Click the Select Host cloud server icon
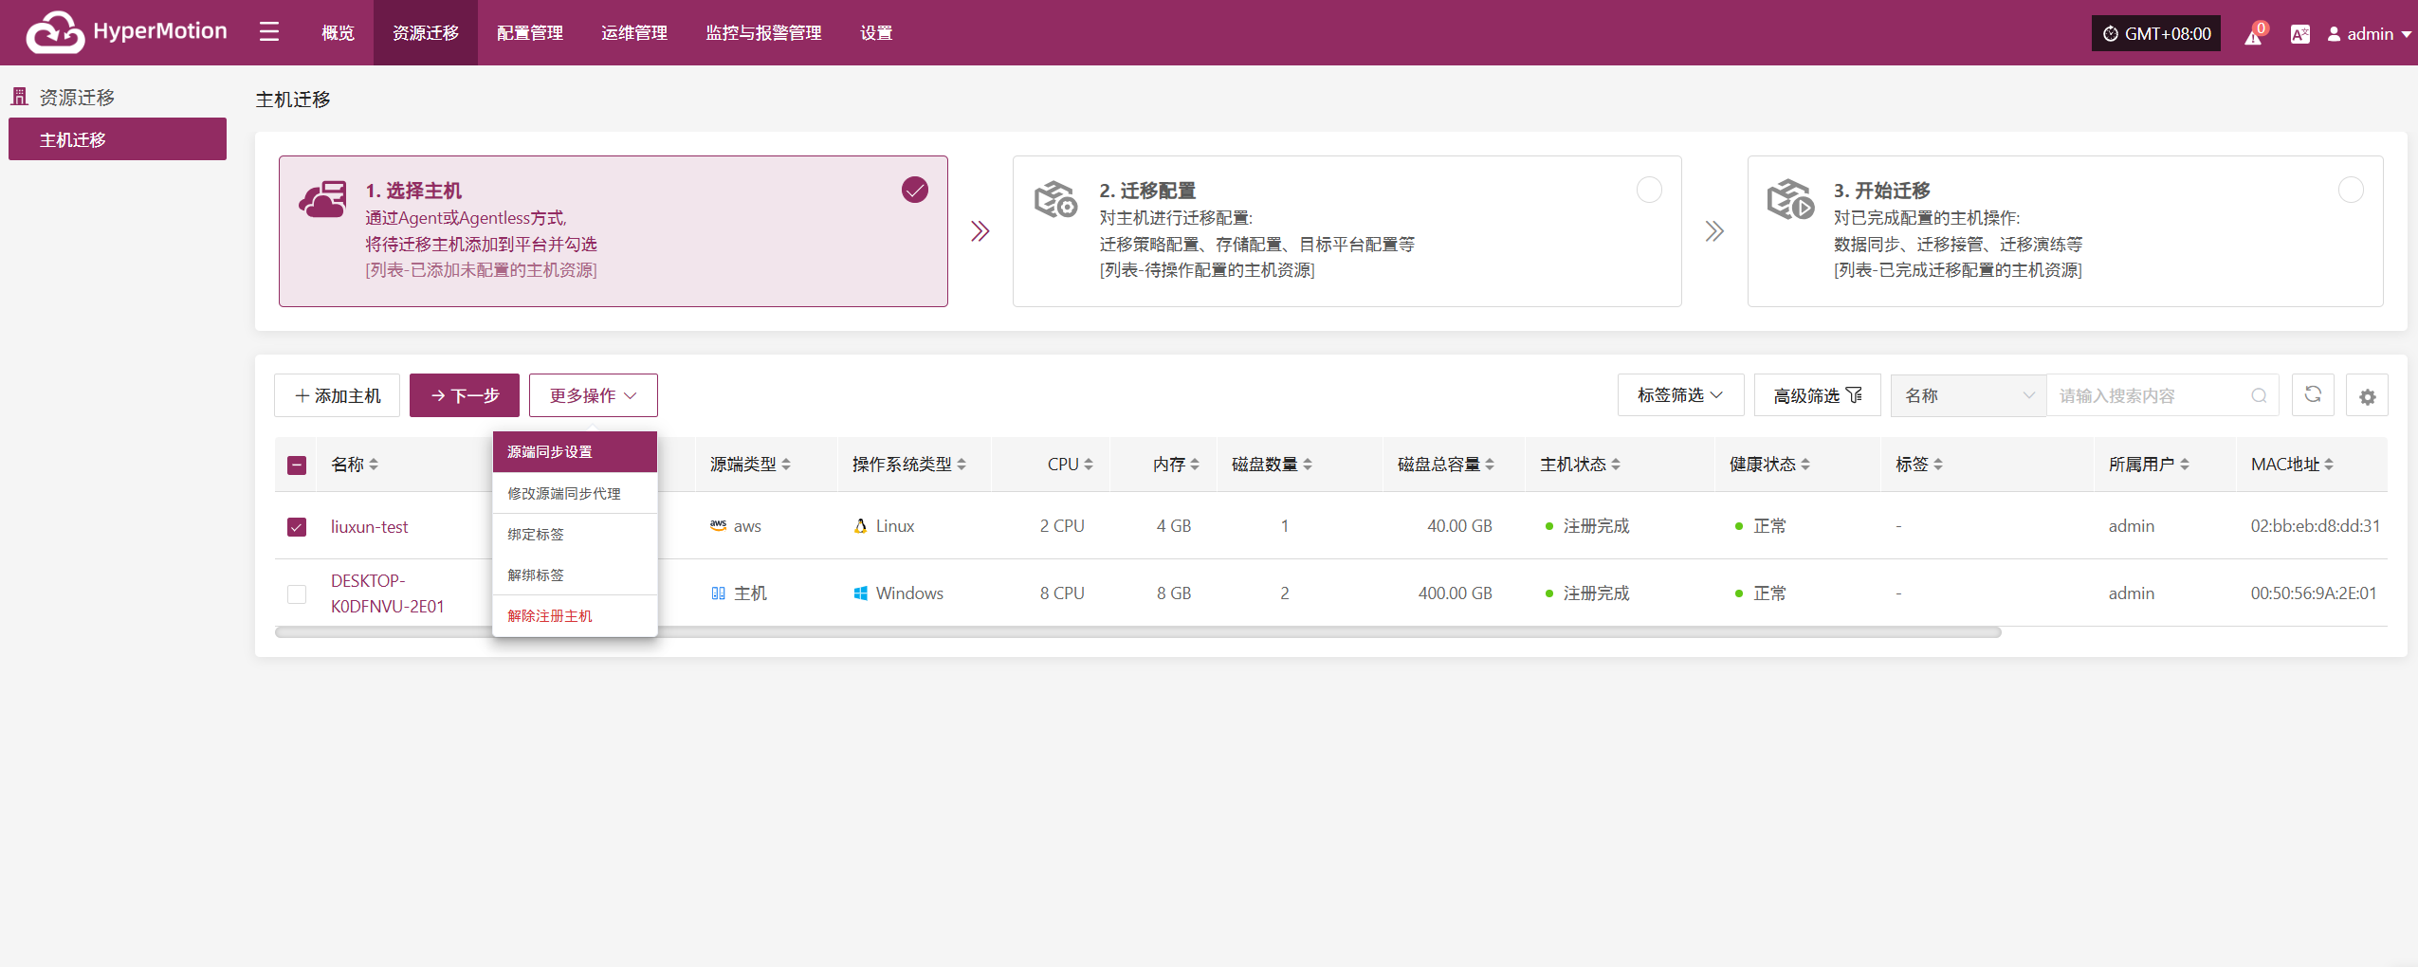The height and width of the screenshot is (967, 2418). (x=322, y=199)
